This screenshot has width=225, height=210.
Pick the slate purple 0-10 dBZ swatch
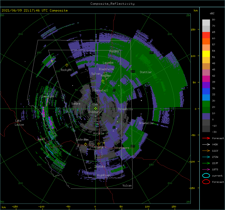point(206,116)
